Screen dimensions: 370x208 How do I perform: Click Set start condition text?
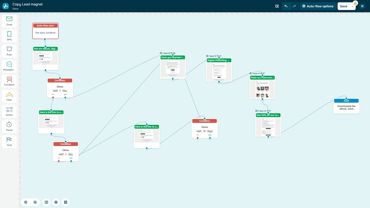coord(45,33)
